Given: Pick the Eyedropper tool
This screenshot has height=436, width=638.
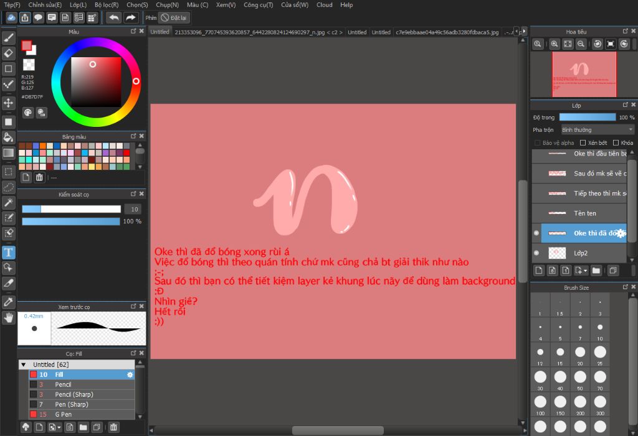Looking at the screenshot, I should (9, 302).
